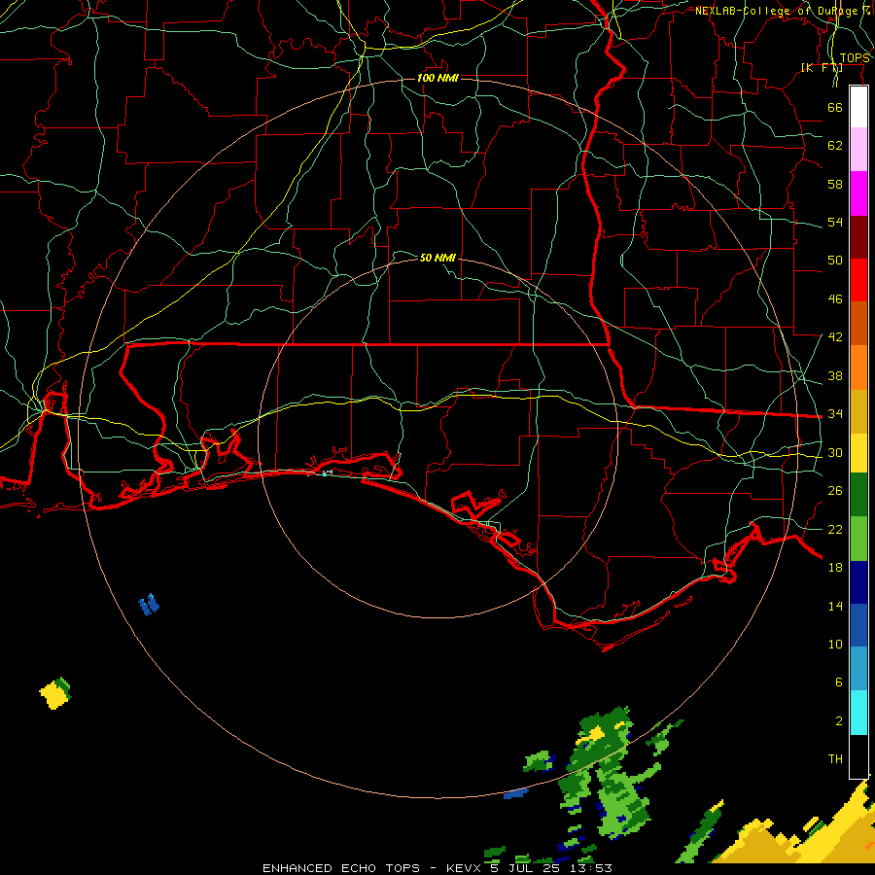This screenshot has width=875, height=875.
Task: Click the 'K FT' units label
Action: click(x=822, y=68)
